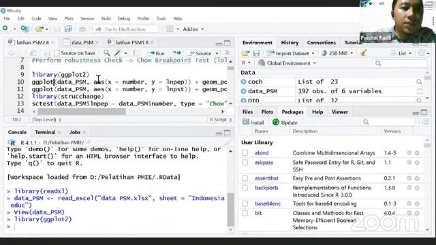Viewport: 436px width, 245px height.
Task: Click the Save all documents icon
Action: coord(68,29)
